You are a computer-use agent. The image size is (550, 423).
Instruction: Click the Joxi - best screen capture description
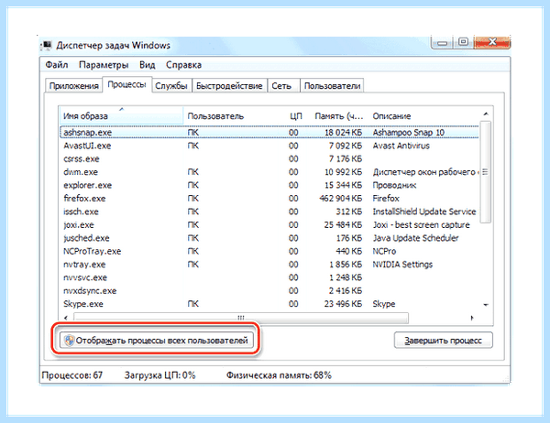pyautogui.click(x=421, y=224)
